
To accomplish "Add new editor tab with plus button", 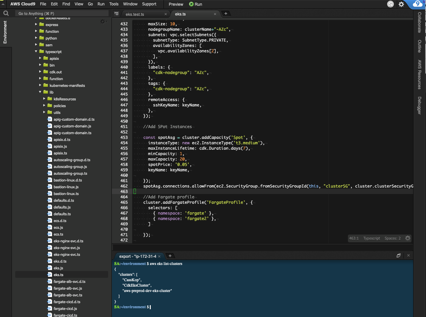I will (x=226, y=14).
